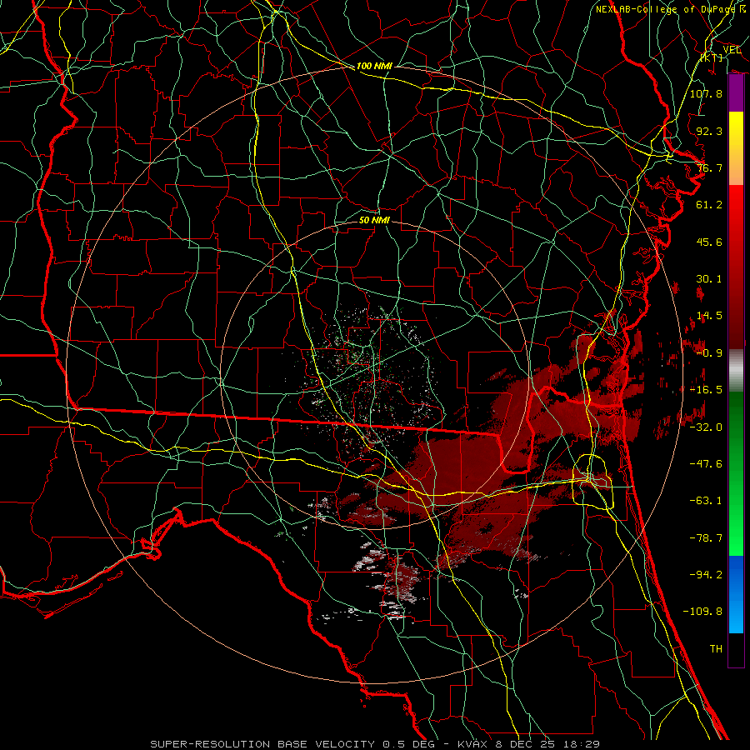Select the -63.1 scale value
This screenshot has width=750, height=750.
(x=706, y=500)
